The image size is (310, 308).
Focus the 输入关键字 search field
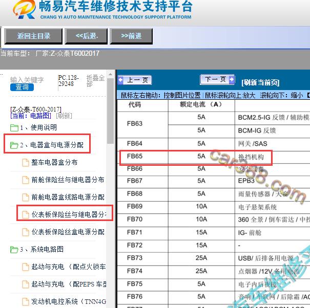pyautogui.click(x=27, y=80)
